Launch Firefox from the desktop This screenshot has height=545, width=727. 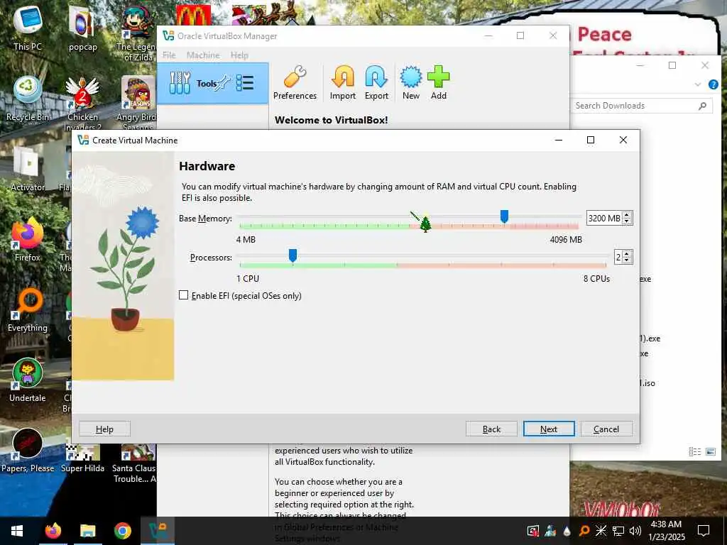coord(28,240)
